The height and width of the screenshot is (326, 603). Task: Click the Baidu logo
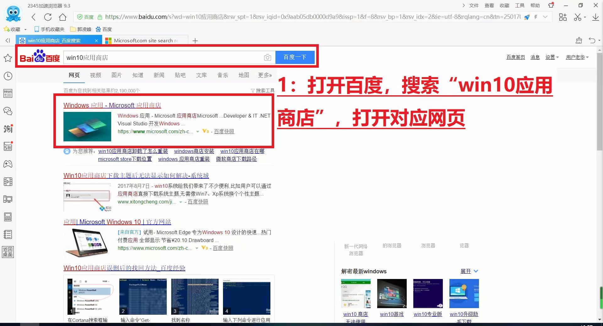pyautogui.click(x=40, y=56)
